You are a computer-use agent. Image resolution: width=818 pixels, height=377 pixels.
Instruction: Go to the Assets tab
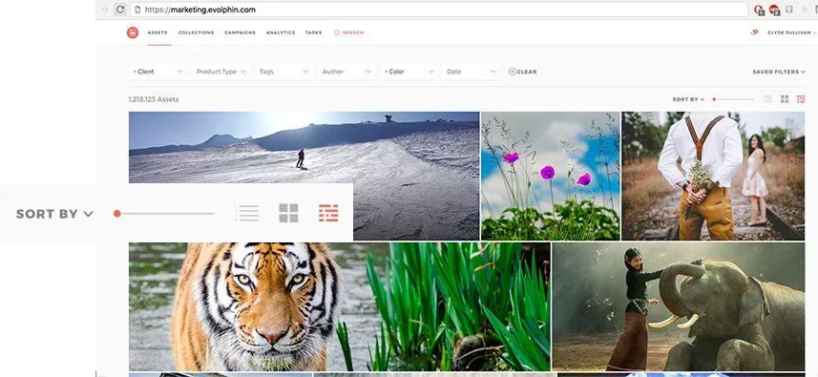pos(157,32)
